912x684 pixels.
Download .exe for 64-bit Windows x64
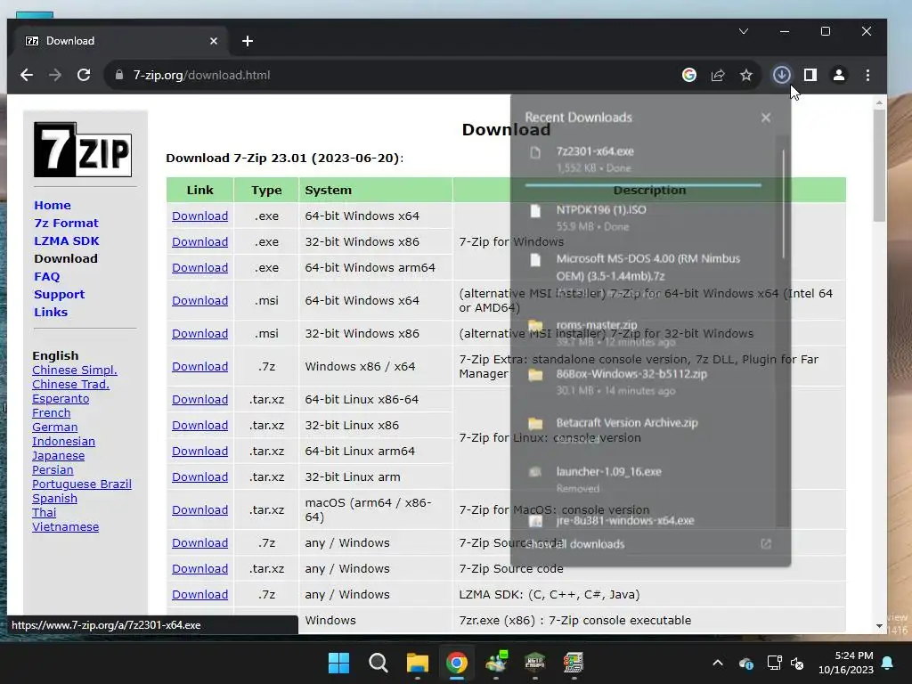pyautogui.click(x=199, y=216)
